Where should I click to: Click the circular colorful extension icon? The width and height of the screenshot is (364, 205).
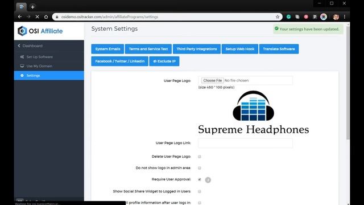pos(324,17)
